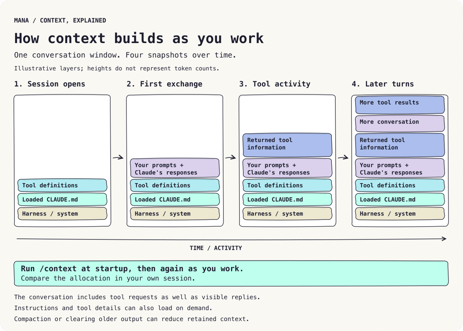463x331 pixels.
Task: Click Tool definitions block in Session opens panel
Action: click(x=62, y=185)
